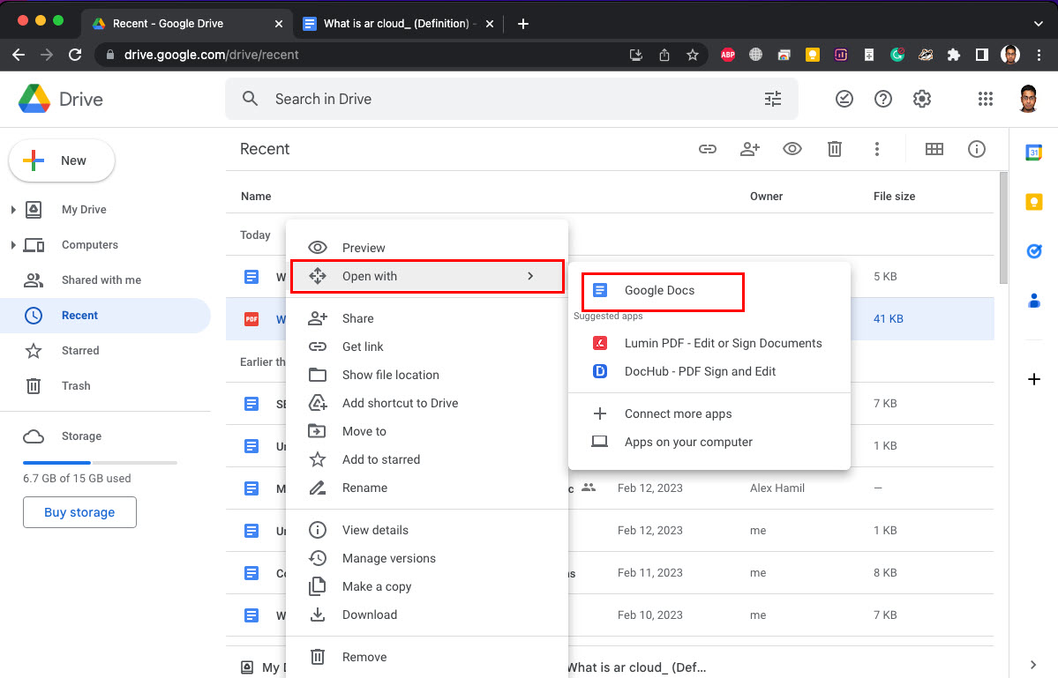Select Remove in the context menu

[429, 657]
